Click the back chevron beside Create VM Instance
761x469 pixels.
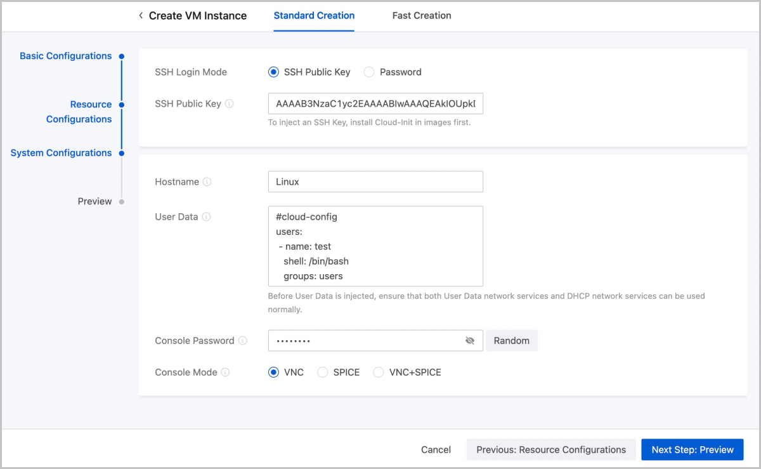[141, 16]
